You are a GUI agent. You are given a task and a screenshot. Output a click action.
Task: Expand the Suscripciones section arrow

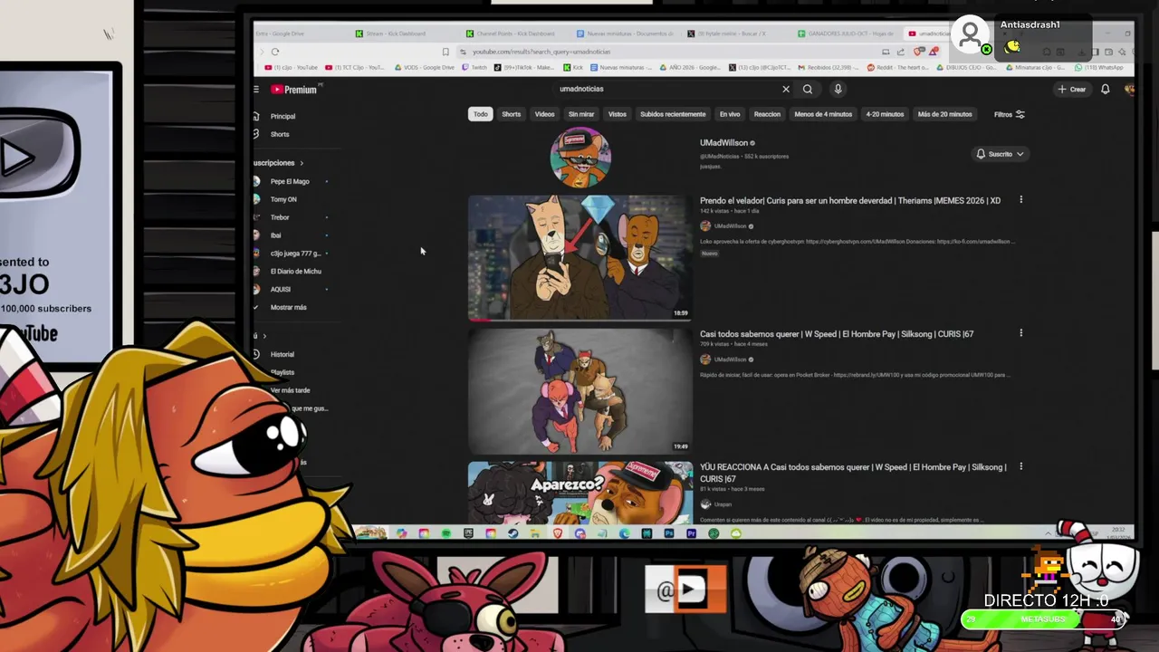(x=302, y=163)
